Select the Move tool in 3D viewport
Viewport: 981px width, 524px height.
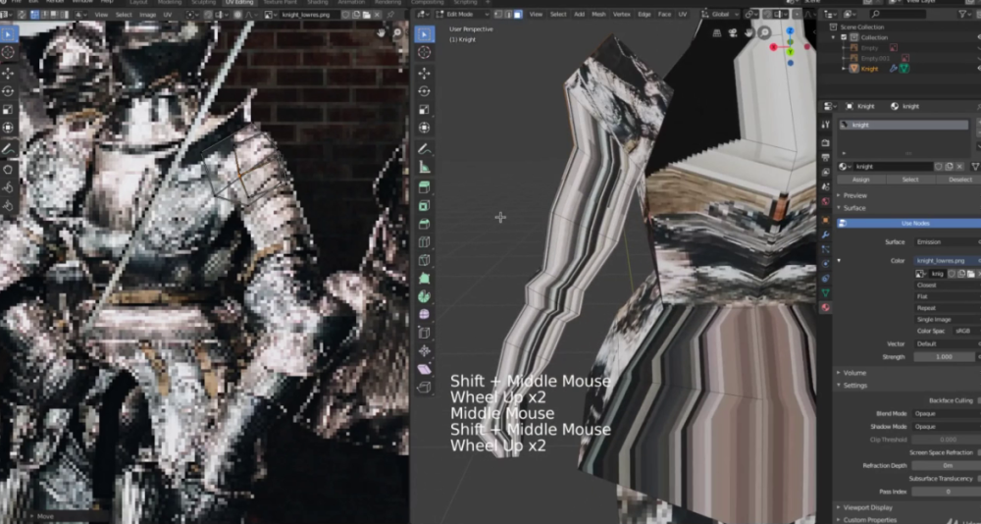coord(424,74)
